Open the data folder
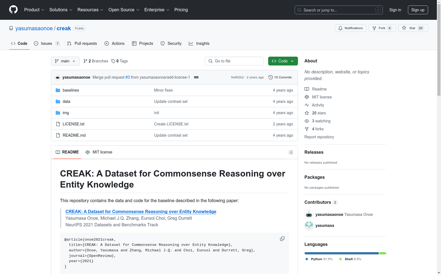Image resolution: width=441 pixels, height=275 pixels. (66, 101)
